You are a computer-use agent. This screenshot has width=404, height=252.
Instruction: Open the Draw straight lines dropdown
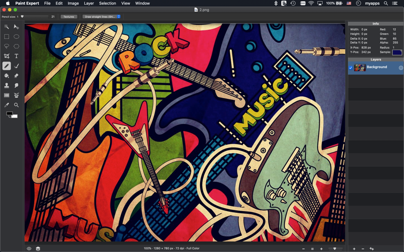(x=102, y=17)
